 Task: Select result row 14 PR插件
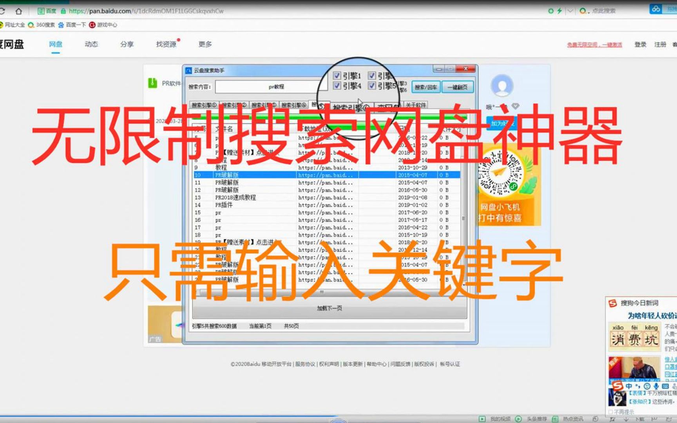click(x=327, y=205)
